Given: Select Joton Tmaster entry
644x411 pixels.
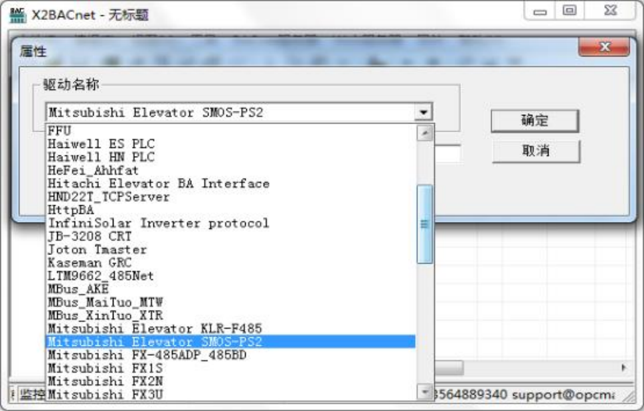Looking at the screenshot, I should point(230,249).
